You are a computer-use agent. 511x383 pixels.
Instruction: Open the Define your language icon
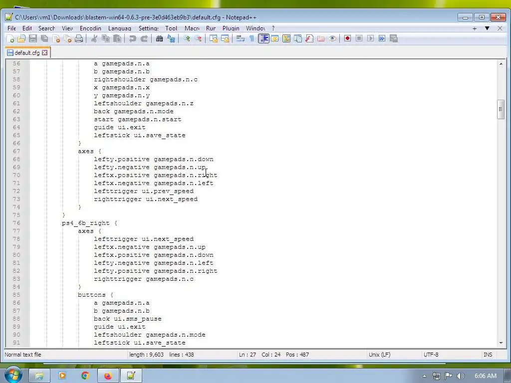point(275,39)
